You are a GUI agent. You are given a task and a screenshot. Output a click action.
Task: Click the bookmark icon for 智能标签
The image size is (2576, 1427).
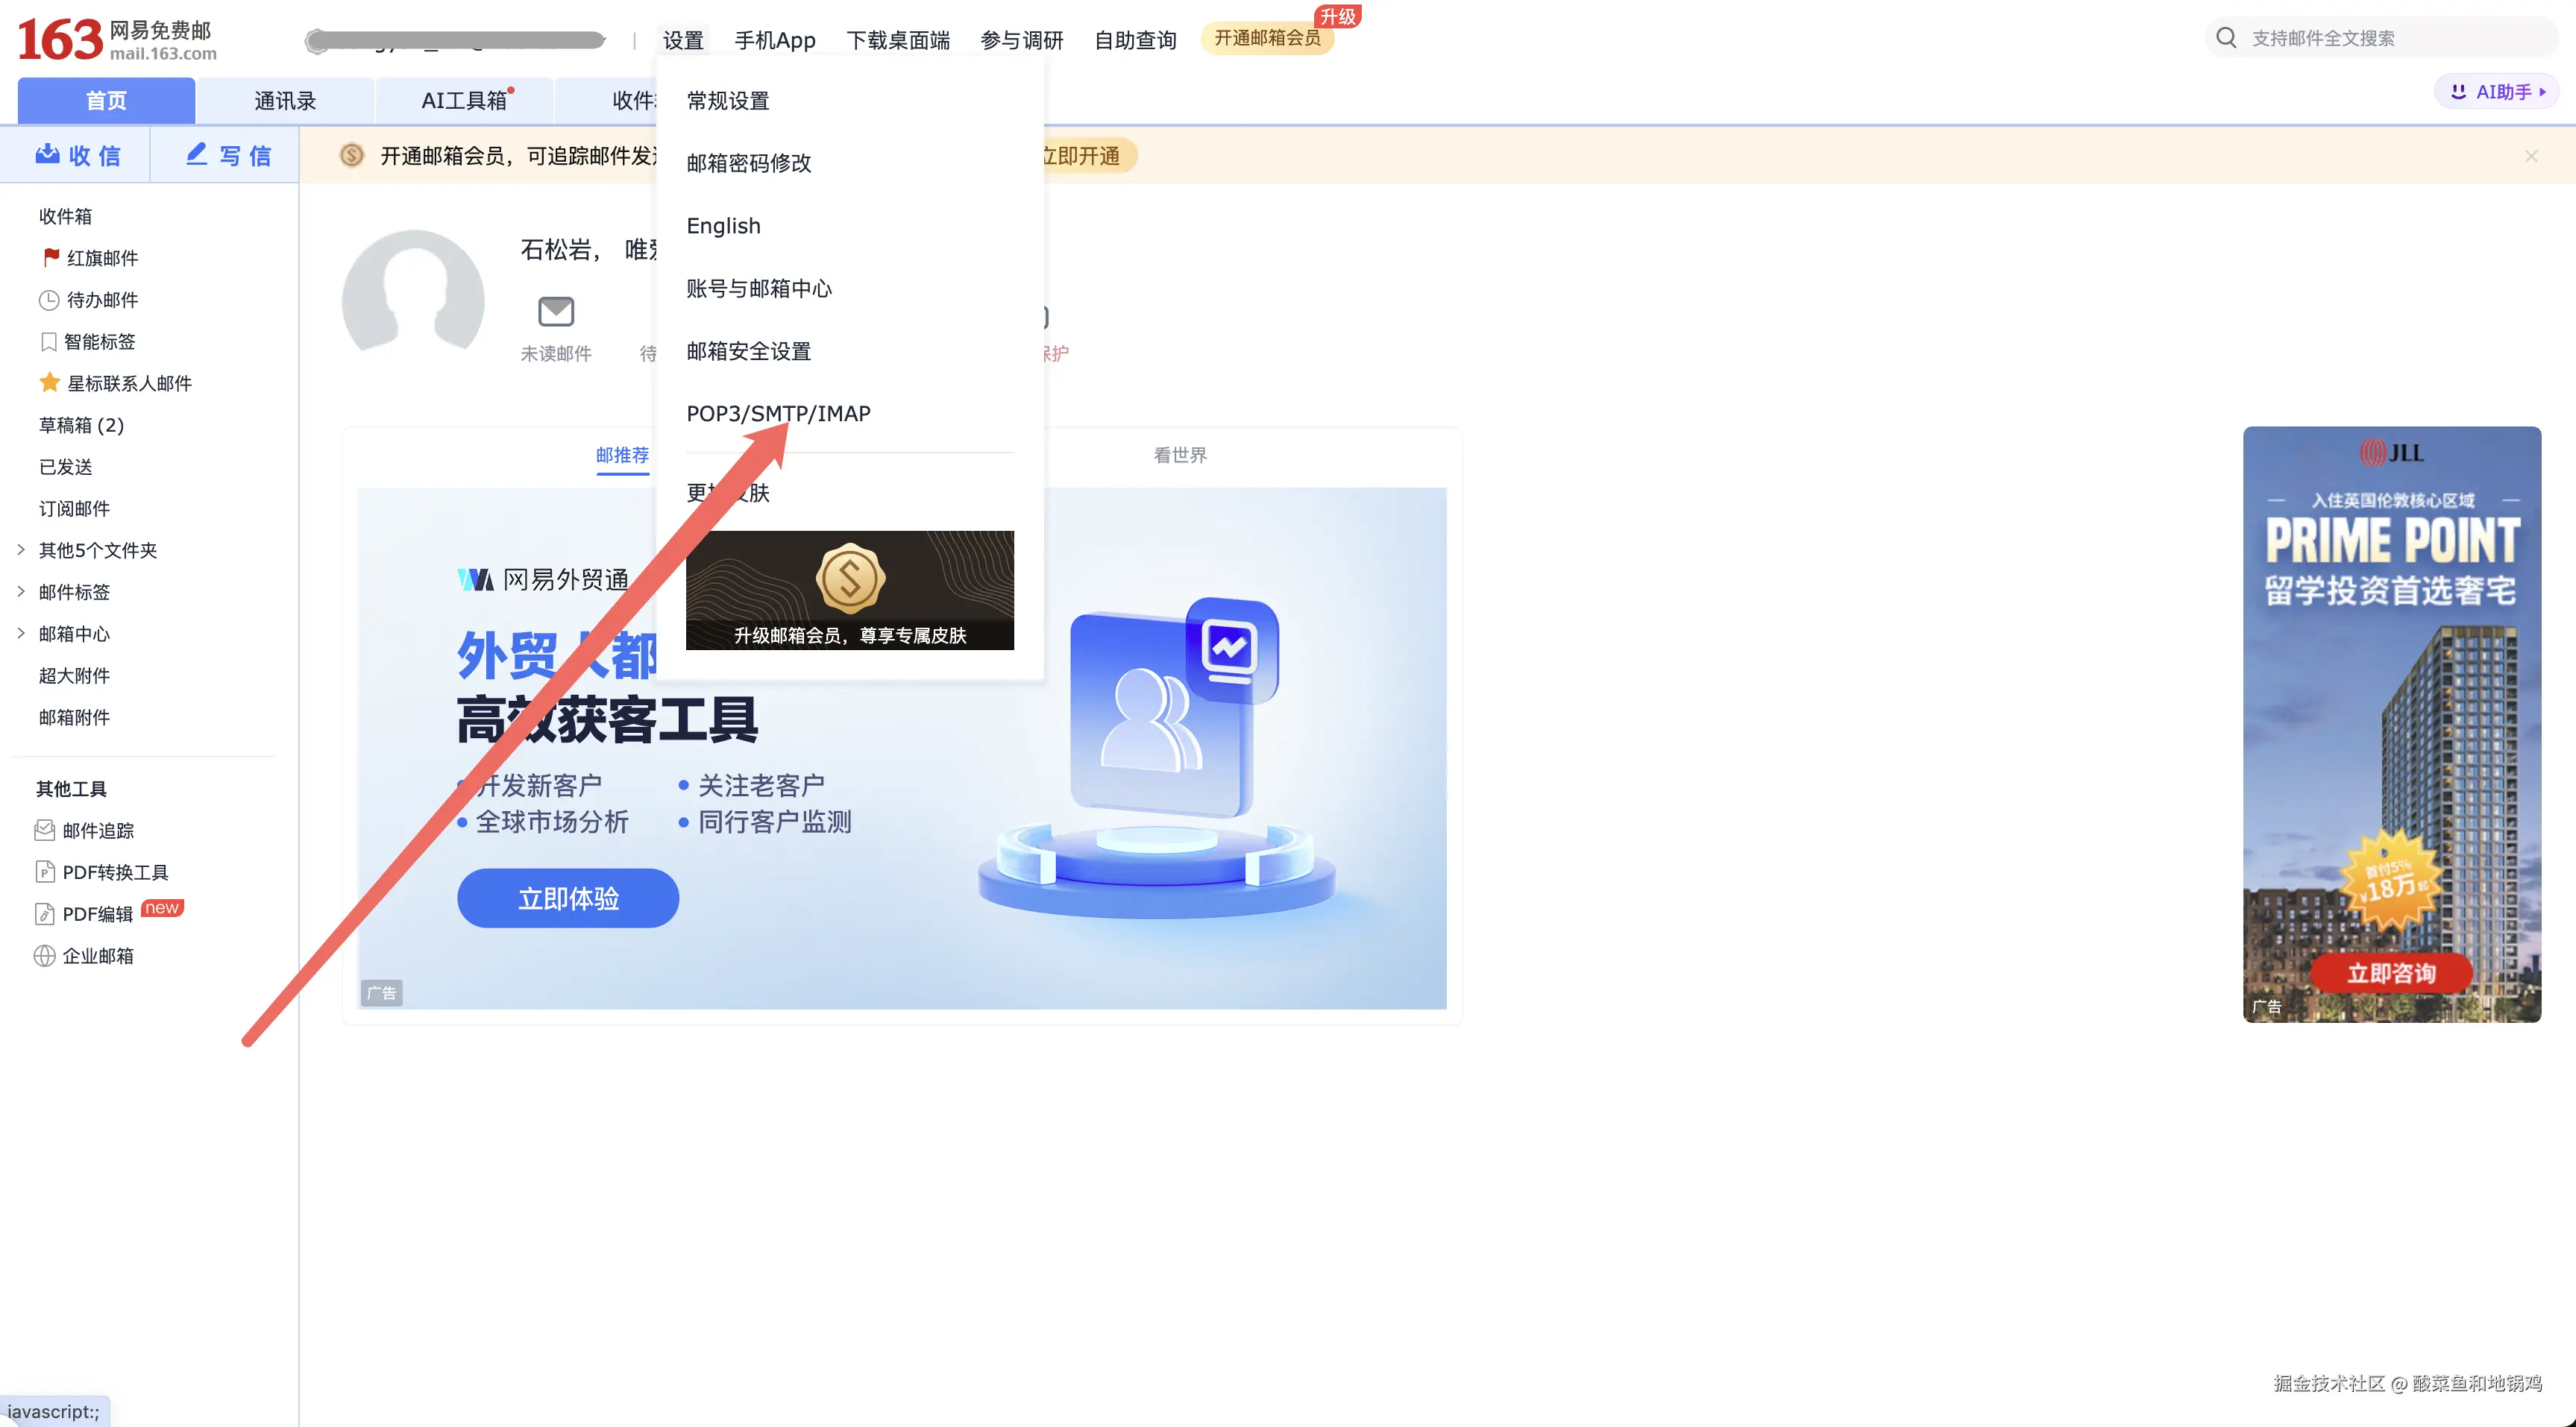pyautogui.click(x=48, y=342)
